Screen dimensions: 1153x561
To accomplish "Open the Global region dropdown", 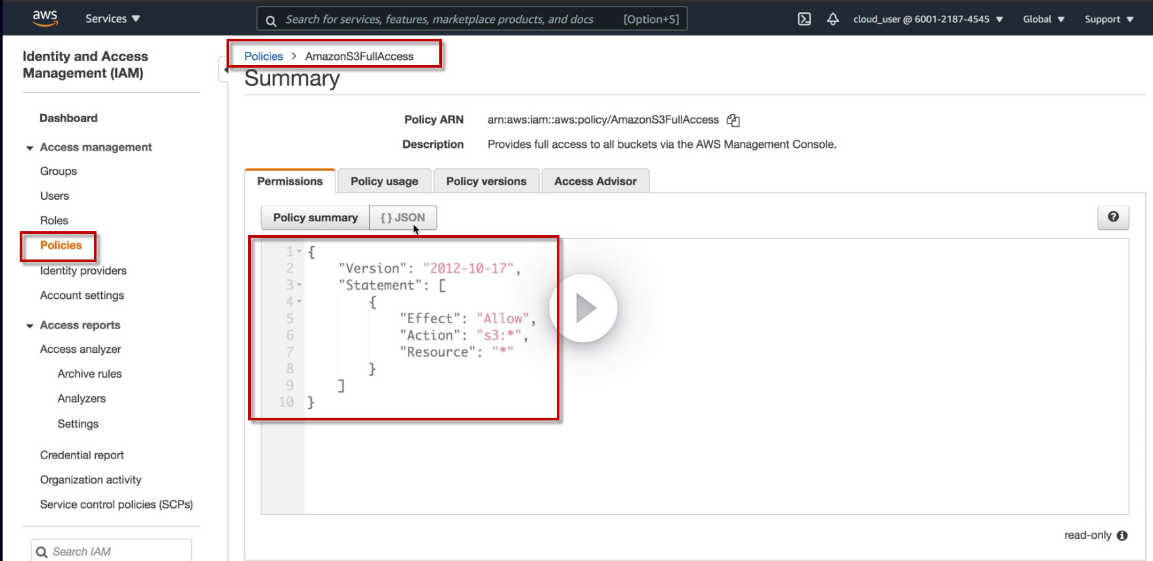I will 1043,19.
